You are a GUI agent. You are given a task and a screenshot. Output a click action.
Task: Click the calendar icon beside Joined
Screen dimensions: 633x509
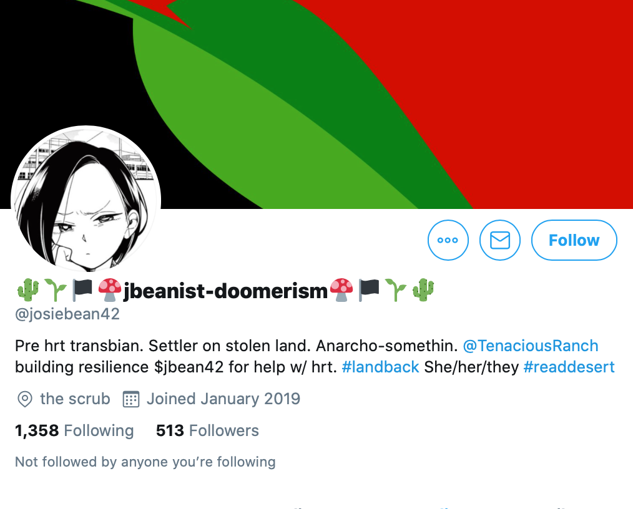[x=131, y=399]
